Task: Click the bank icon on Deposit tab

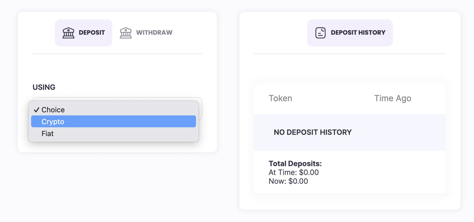Action: point(68,33)
